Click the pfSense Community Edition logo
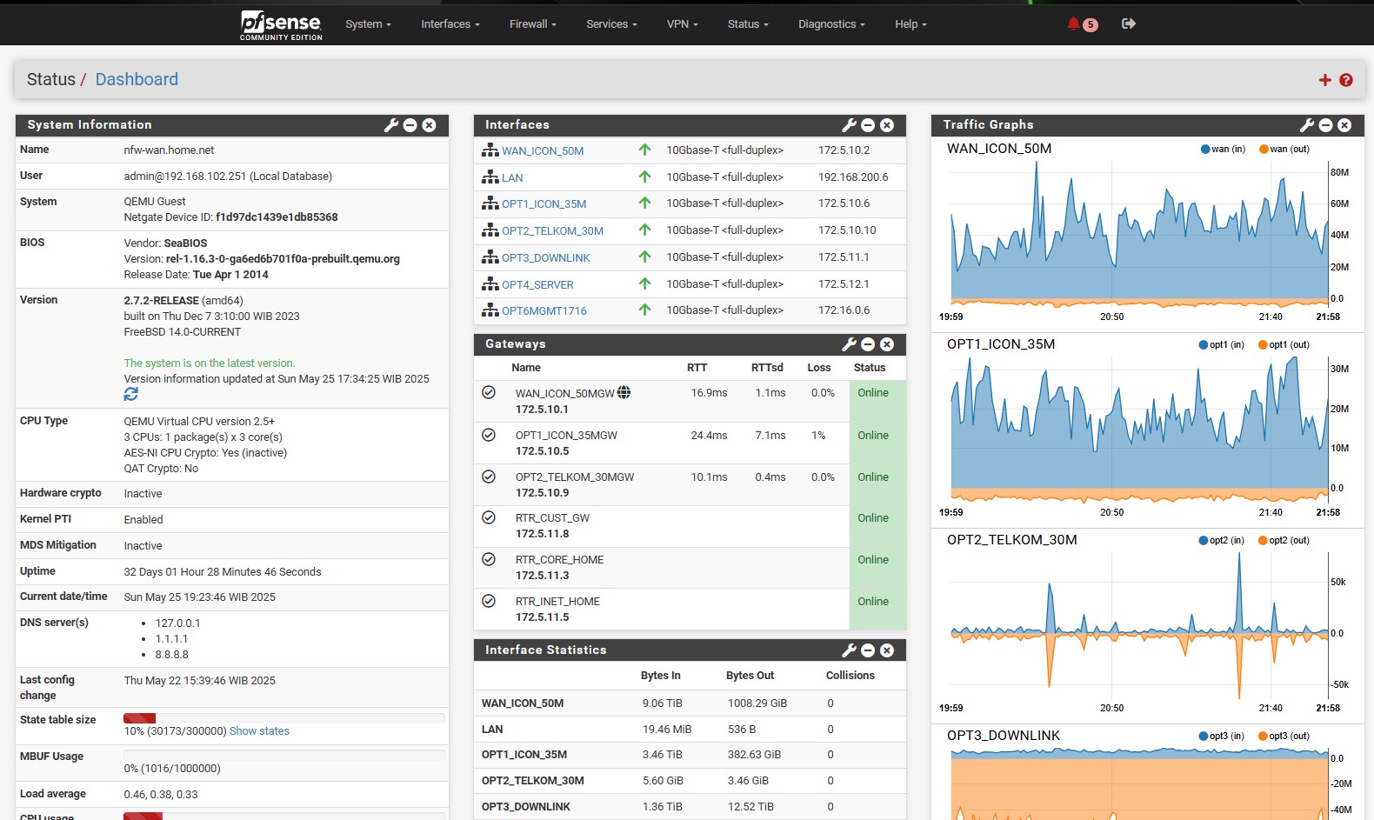This screenshot has width=1374, height=820. (281, 24)
